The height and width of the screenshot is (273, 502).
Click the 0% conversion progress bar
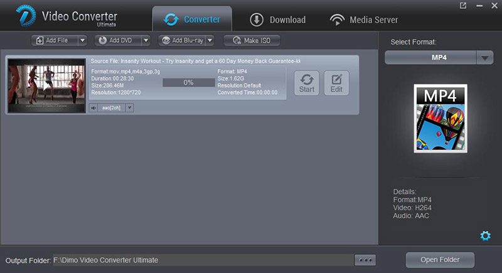pyautogui.click(x=189, y=83)
